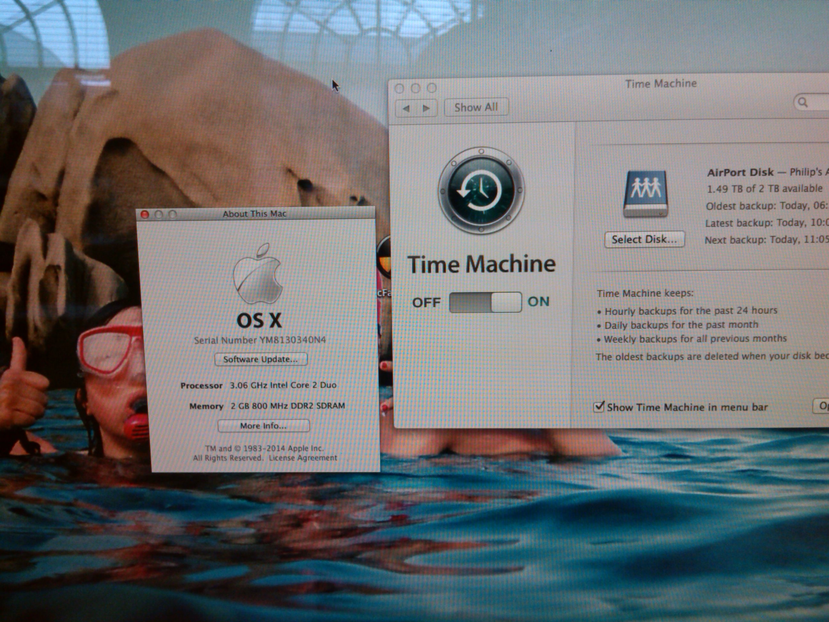Click the About This Mac title text
The image size is (829, 622).
[x=255, y=214]
